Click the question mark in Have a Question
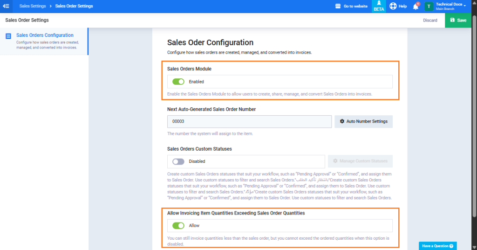Screen dimensions: 477x250 pos(451,246)
